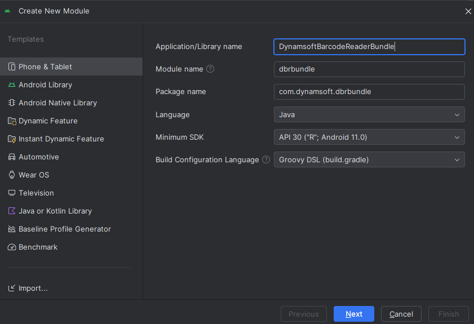Click the Application/Library name label
The image size is (474, 324).
click(x=198, y=47)
